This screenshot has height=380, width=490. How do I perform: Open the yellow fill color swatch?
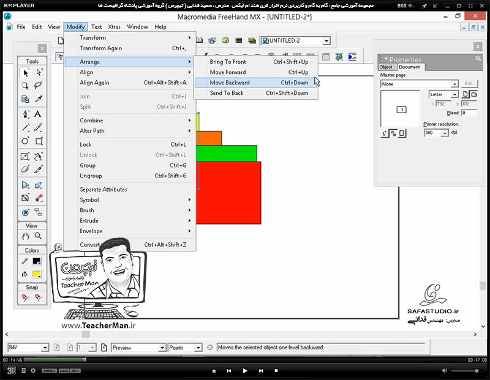(37, 274)
